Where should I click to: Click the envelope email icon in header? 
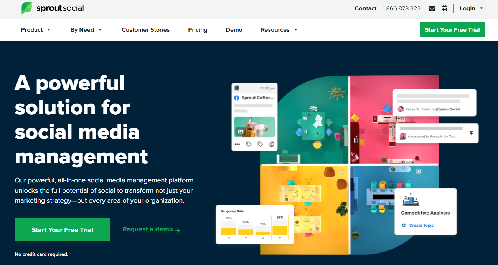pyautogui.click(x=432, y=8)
